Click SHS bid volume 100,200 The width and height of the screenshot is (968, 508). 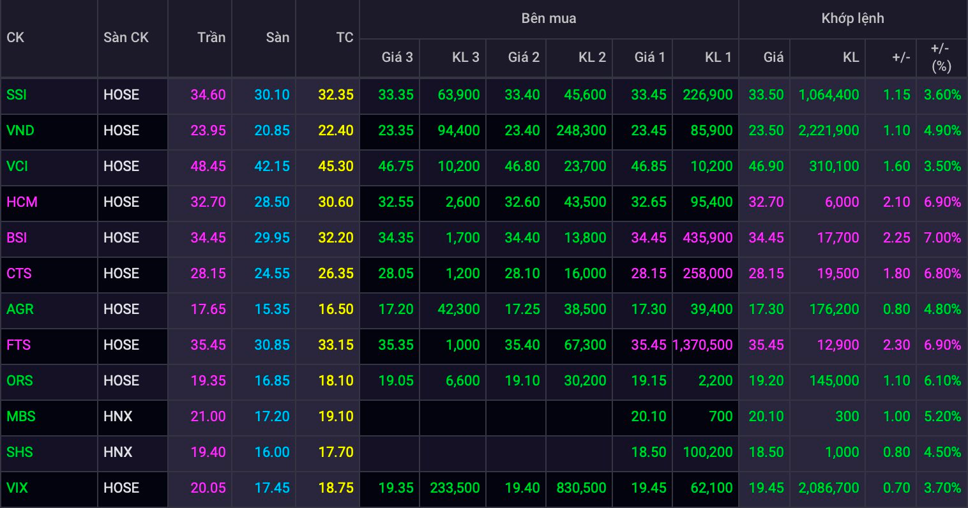[707, 452]
